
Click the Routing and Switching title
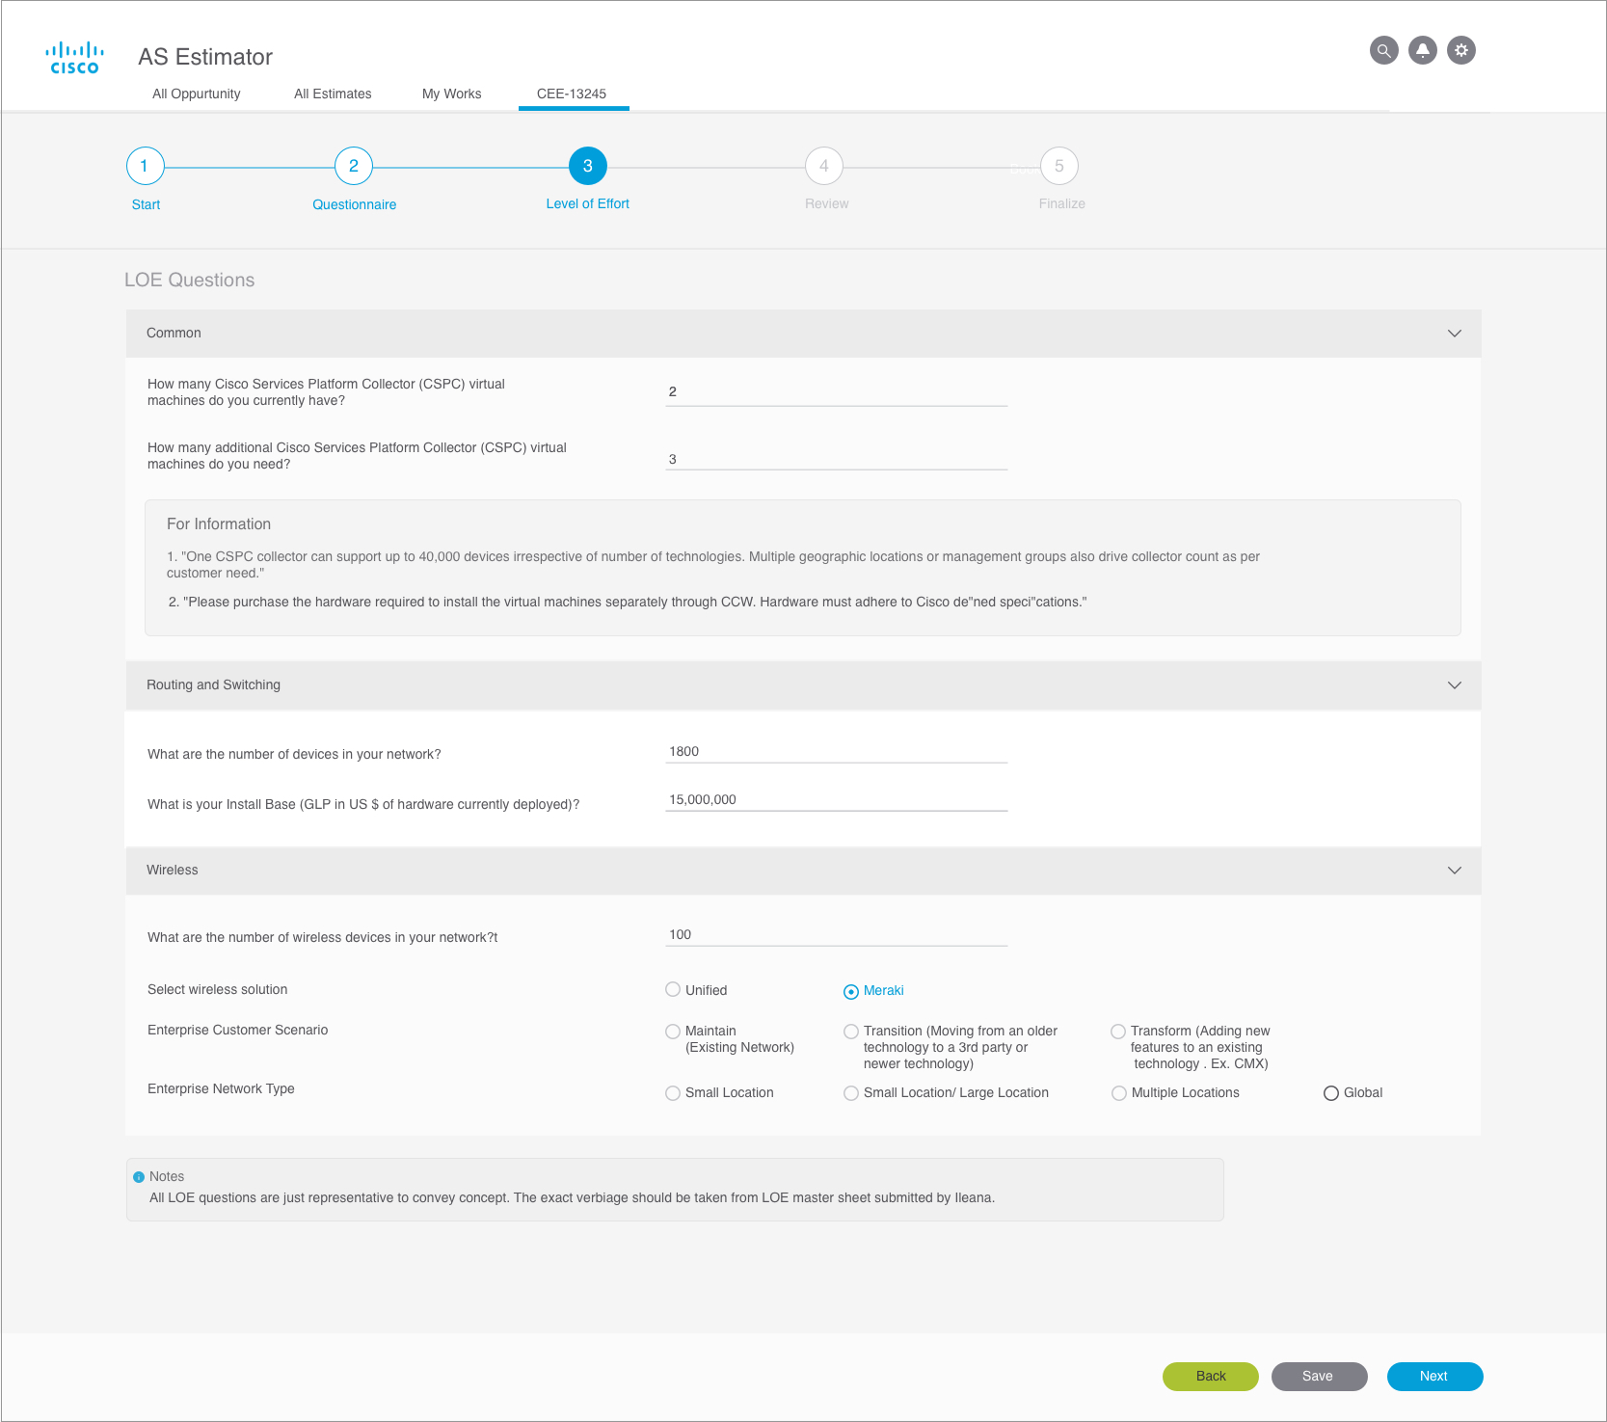click(213, 685)
